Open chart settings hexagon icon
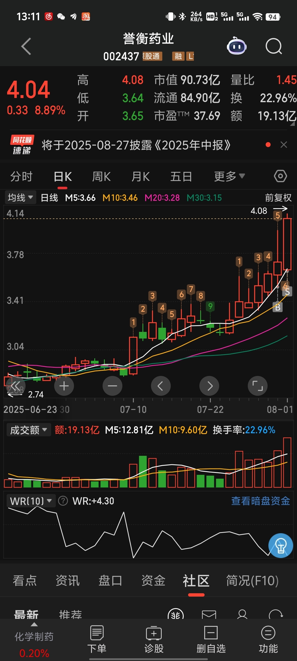Viewport: 297px width, 661px height. [280, 176]
